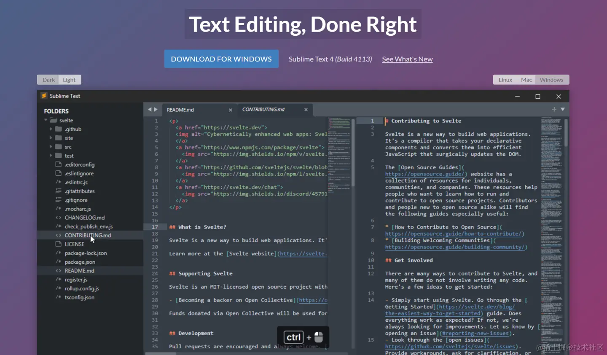Viewport: 607px width, 355px height.
Task: Click the svelte open-folder icon
Action: coord(54,120)
